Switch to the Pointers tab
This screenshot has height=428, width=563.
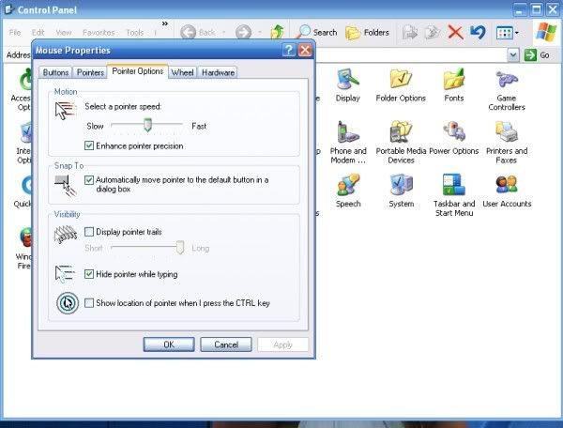(90, 72)
